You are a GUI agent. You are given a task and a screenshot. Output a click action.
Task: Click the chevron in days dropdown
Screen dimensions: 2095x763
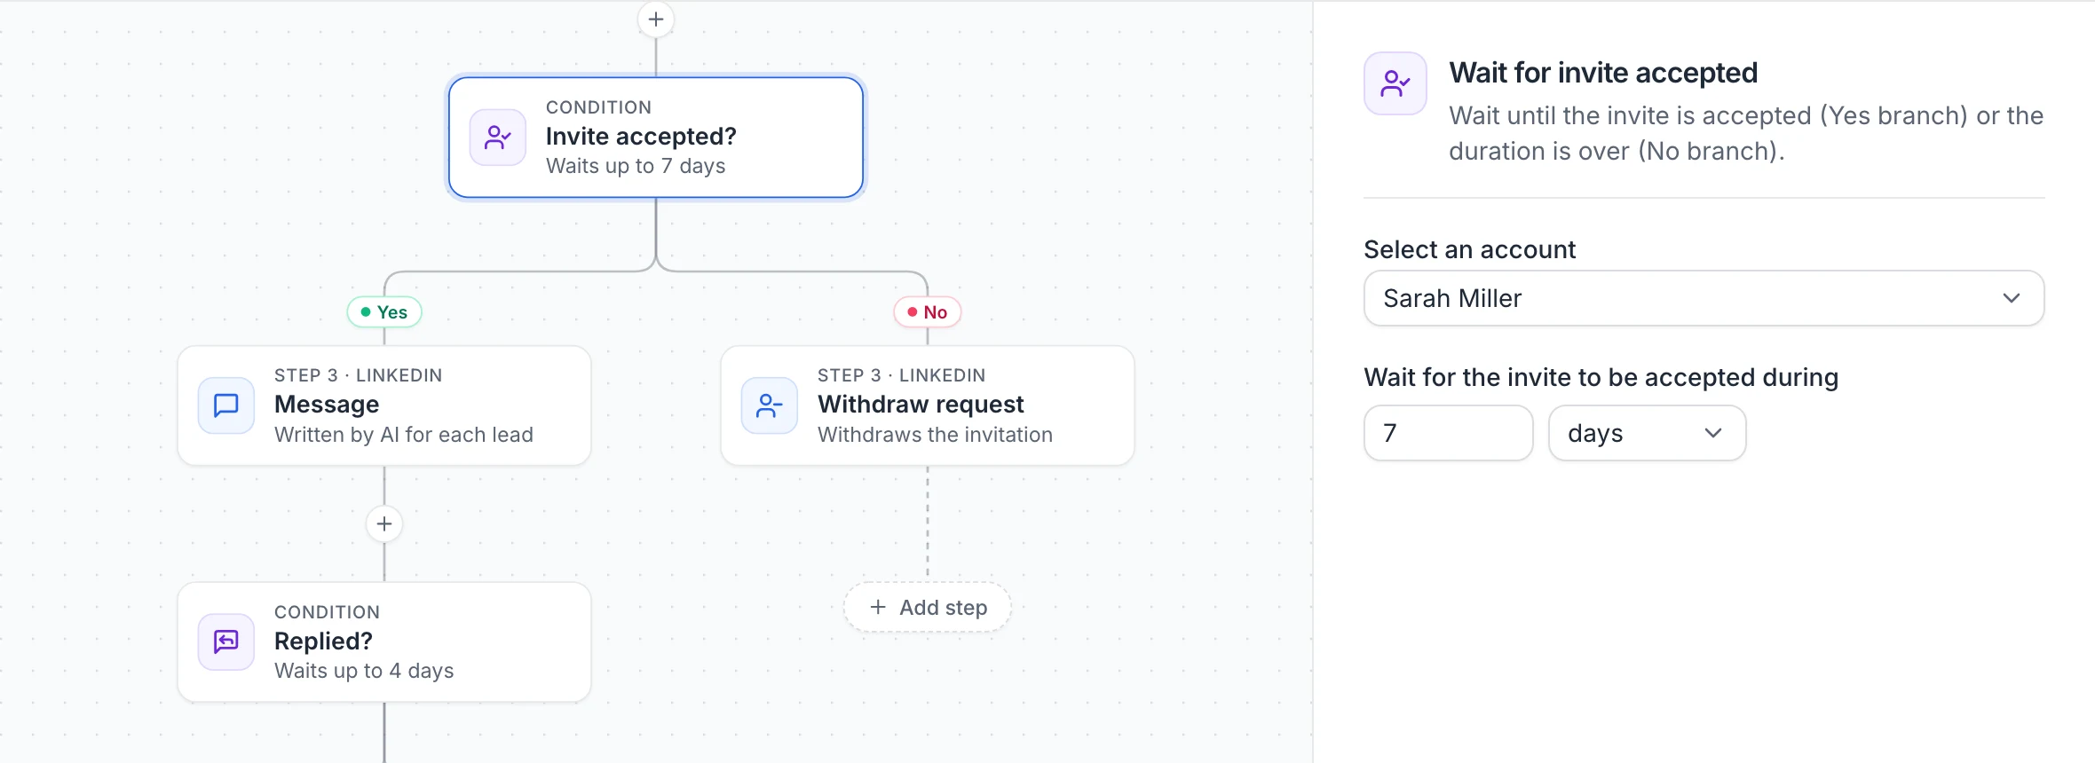[1713, 433]
